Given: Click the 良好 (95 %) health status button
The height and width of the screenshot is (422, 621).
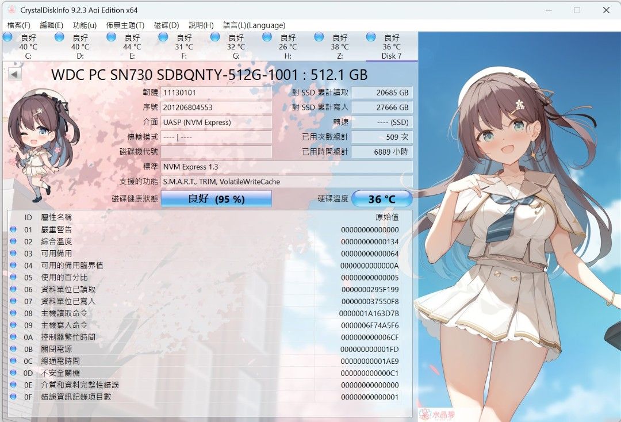Looking at the screenshot, I should pyautogui.click(x=216, y=199).
